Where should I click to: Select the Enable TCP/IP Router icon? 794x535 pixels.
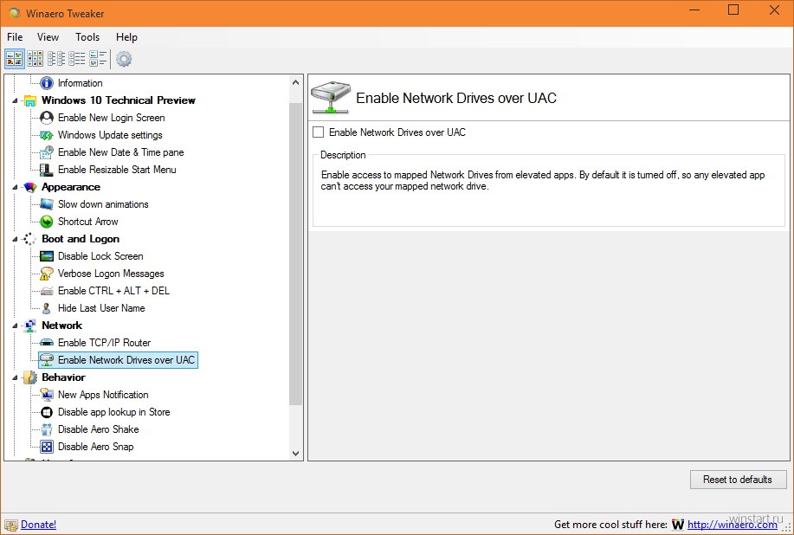point(47,343)
